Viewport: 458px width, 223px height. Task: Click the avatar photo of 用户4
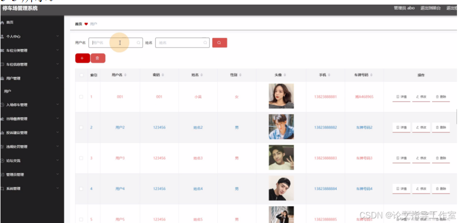tap(281, 188)
